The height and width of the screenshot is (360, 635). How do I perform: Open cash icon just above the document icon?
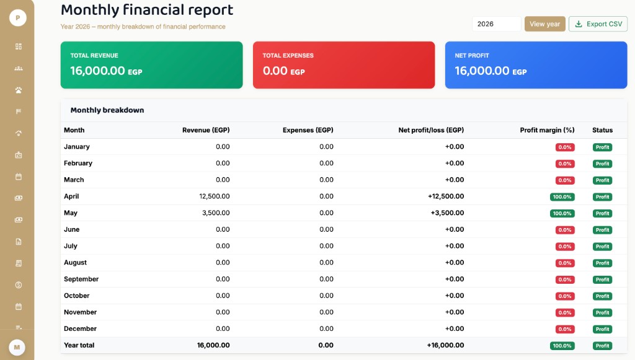[19, 220]
